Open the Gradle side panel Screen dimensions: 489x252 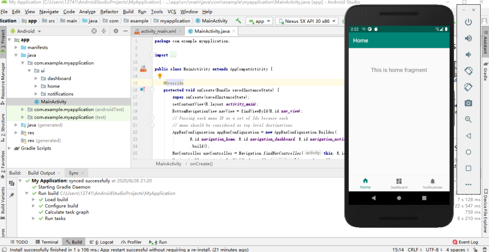pos(485,71)
